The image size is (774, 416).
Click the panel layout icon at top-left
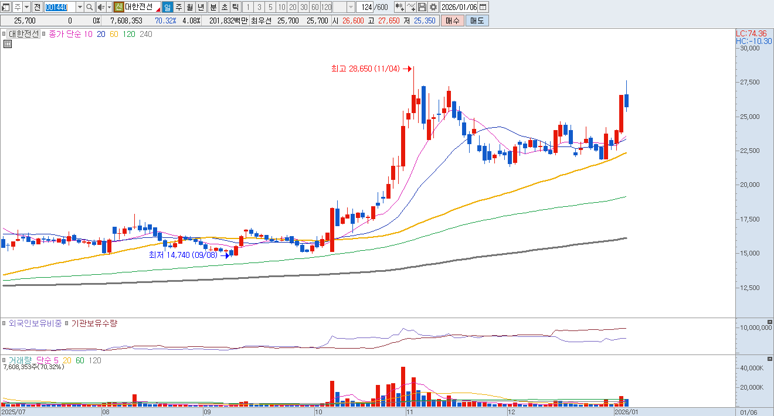(6, 7)
